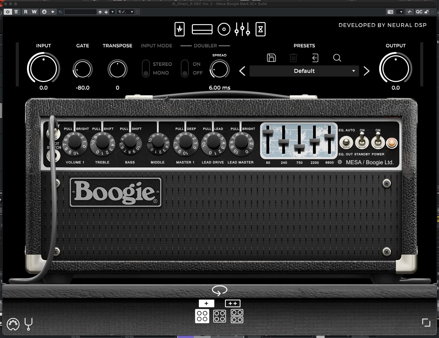Flip the POWER toggle switch on amp

[378, 141]
